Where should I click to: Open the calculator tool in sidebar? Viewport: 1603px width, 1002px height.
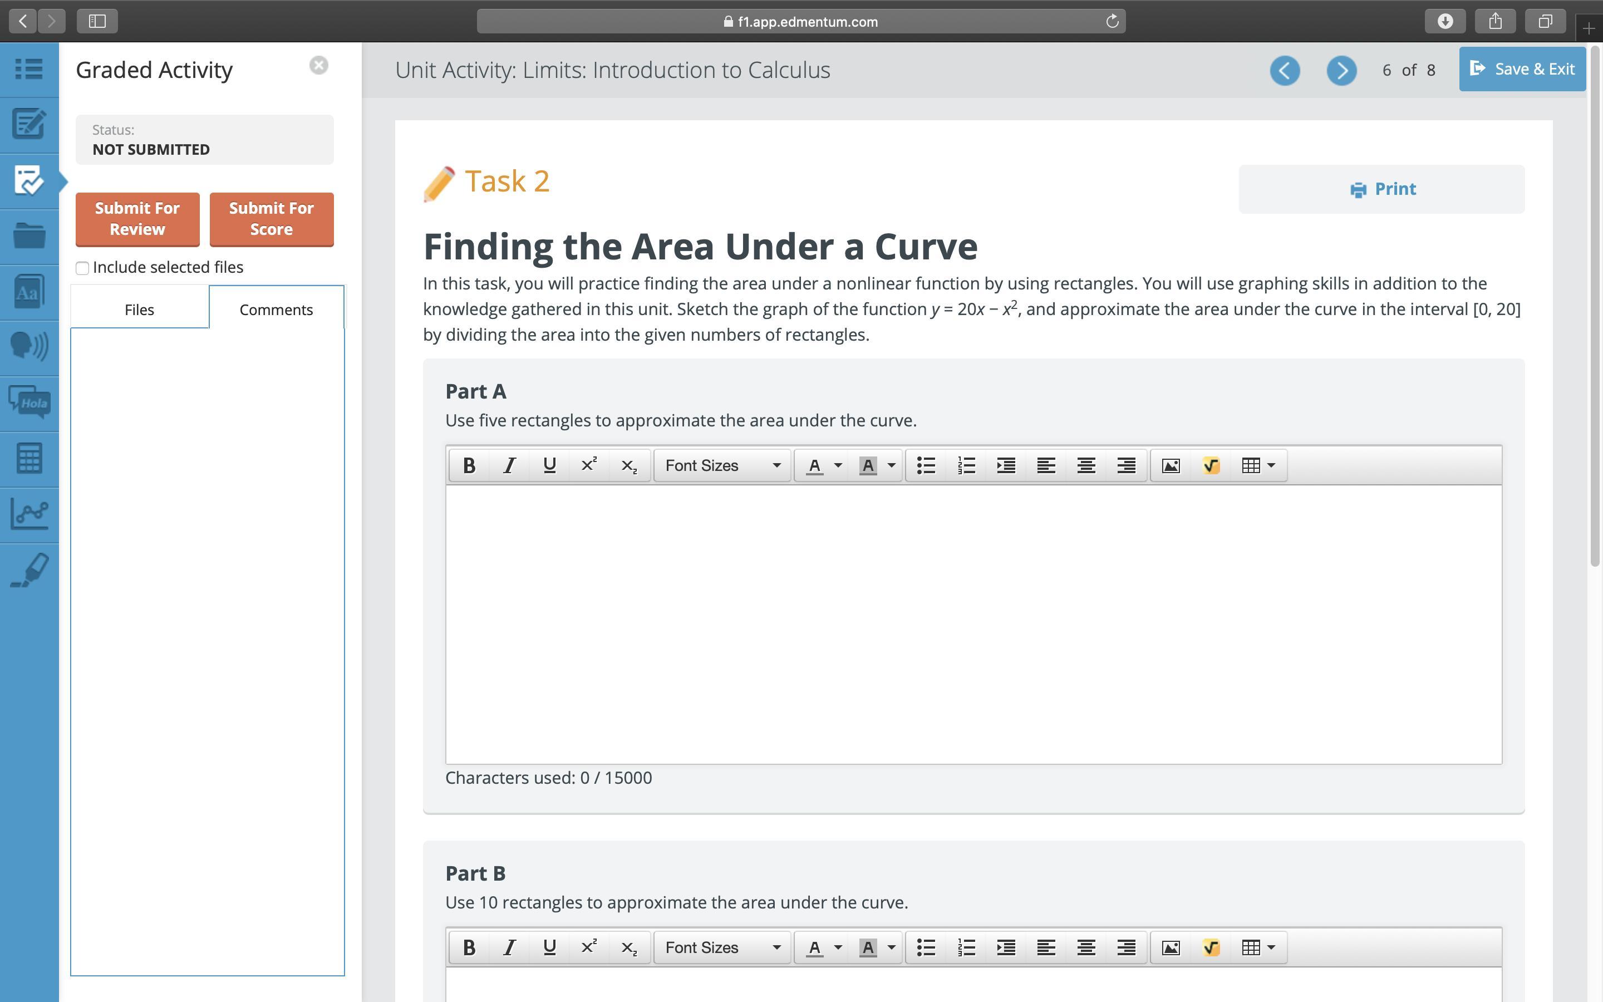point(29,458)
